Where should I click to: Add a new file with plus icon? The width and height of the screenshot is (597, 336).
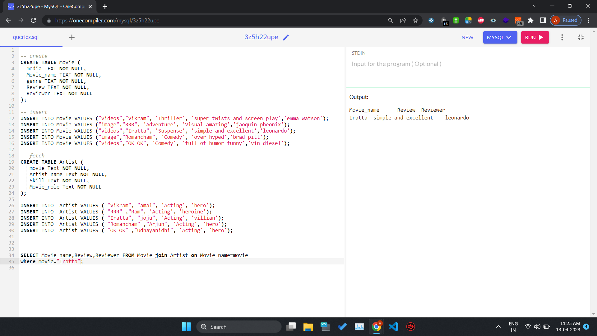(x=72, y=37)
